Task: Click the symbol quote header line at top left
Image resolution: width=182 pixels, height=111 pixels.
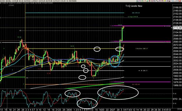Action: coord(38,1)
